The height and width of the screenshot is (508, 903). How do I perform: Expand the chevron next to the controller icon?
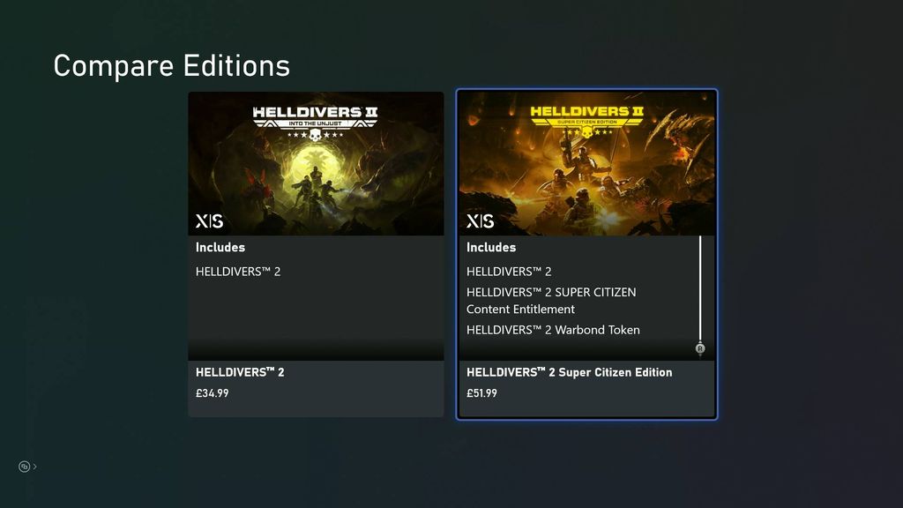[x=34, y=466]
